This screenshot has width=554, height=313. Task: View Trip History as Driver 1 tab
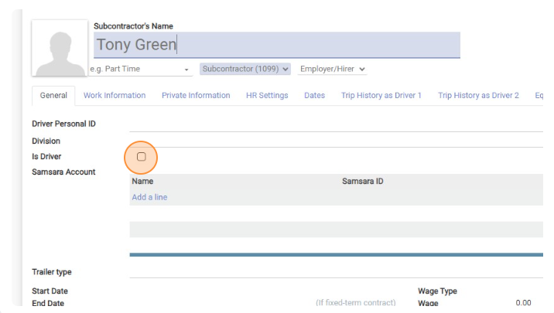coord(381,96)
